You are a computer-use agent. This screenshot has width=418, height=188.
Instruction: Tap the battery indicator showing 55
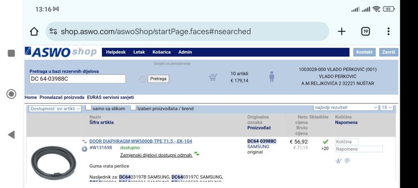(x=389, y=9)
